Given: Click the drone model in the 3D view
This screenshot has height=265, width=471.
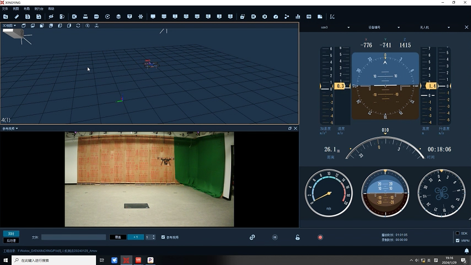Looking at the screenshot, I should 151,64.
